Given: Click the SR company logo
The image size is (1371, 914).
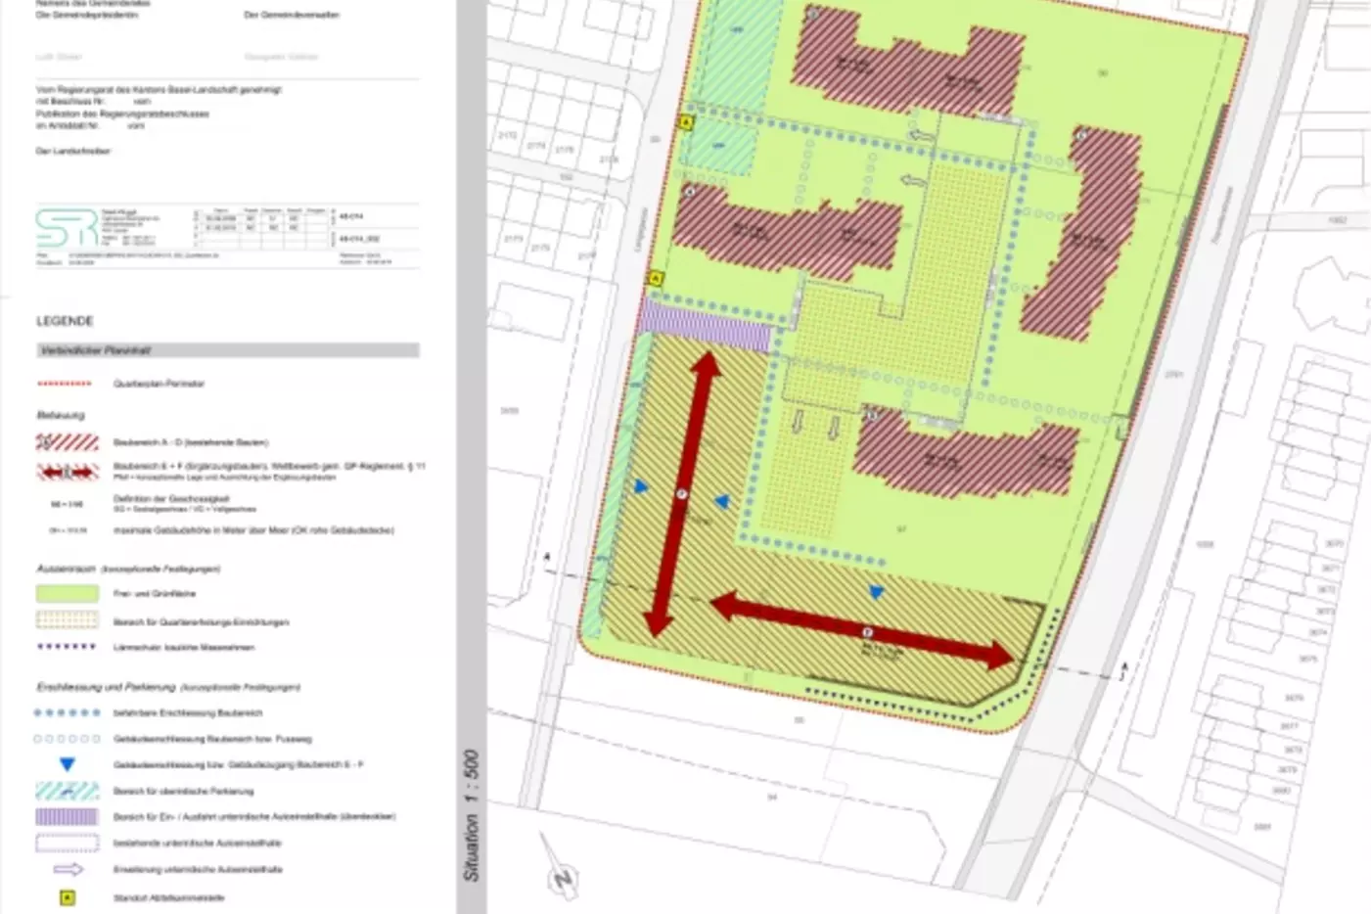Looking at the screenshot, I should coord(66,229).
